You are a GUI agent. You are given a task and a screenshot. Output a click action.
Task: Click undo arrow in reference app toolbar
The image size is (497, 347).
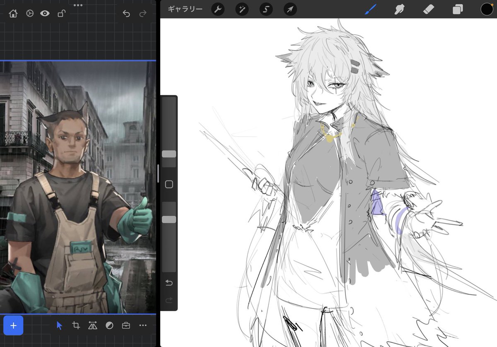(126, 14)
